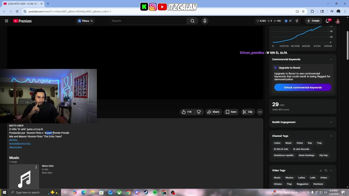Close the MOTO UBER tab
The image size is (349, 196).
(x=41, y=4)
